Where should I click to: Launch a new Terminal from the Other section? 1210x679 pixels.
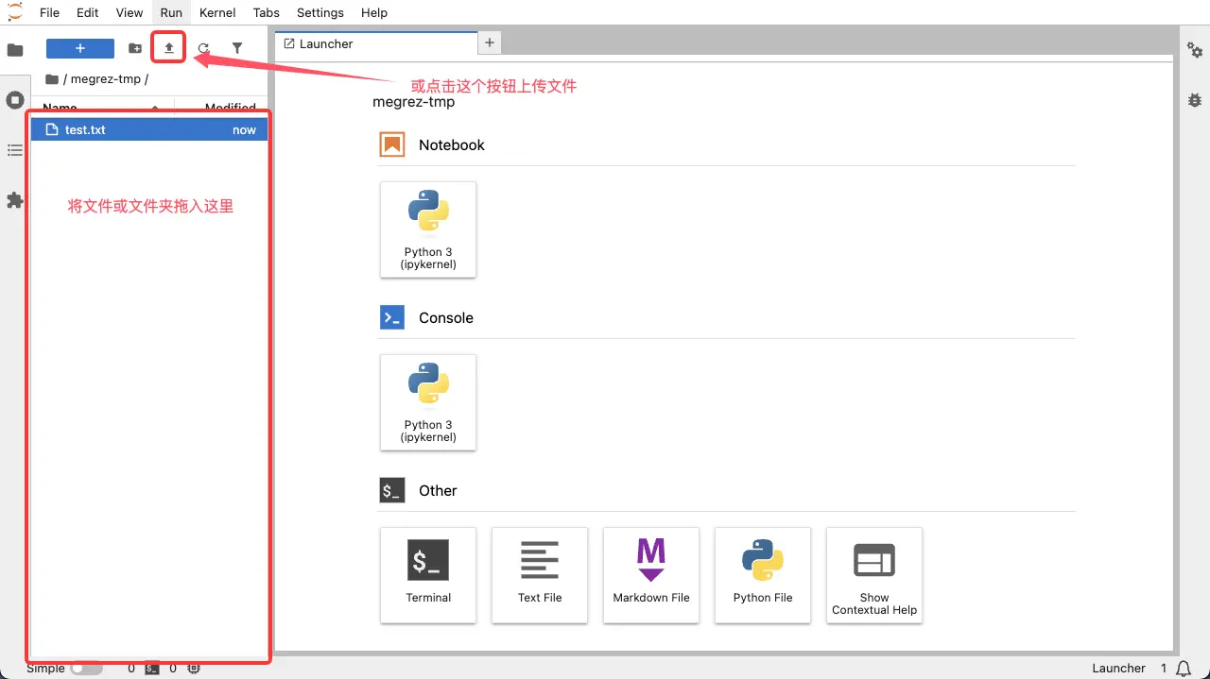tap(428, 575)
